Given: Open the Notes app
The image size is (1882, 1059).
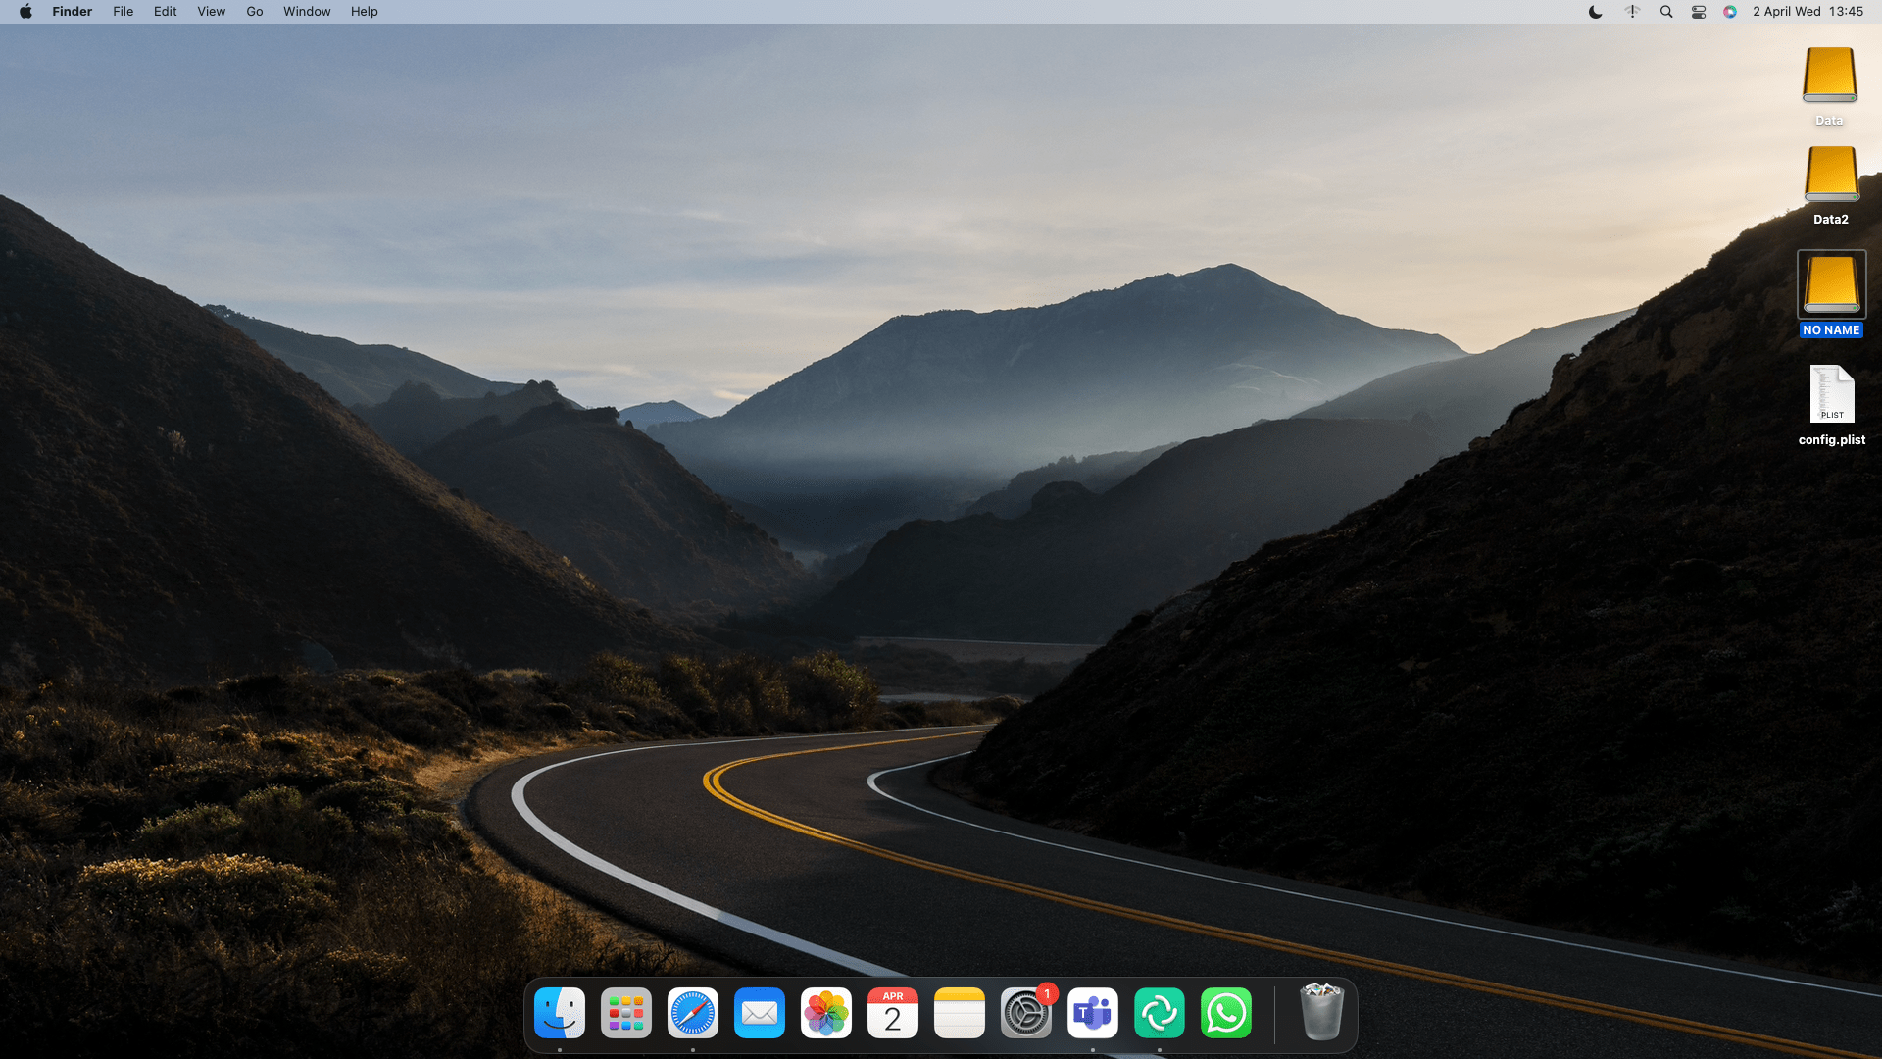Looking at the screenshot, I should (960, 1013).
